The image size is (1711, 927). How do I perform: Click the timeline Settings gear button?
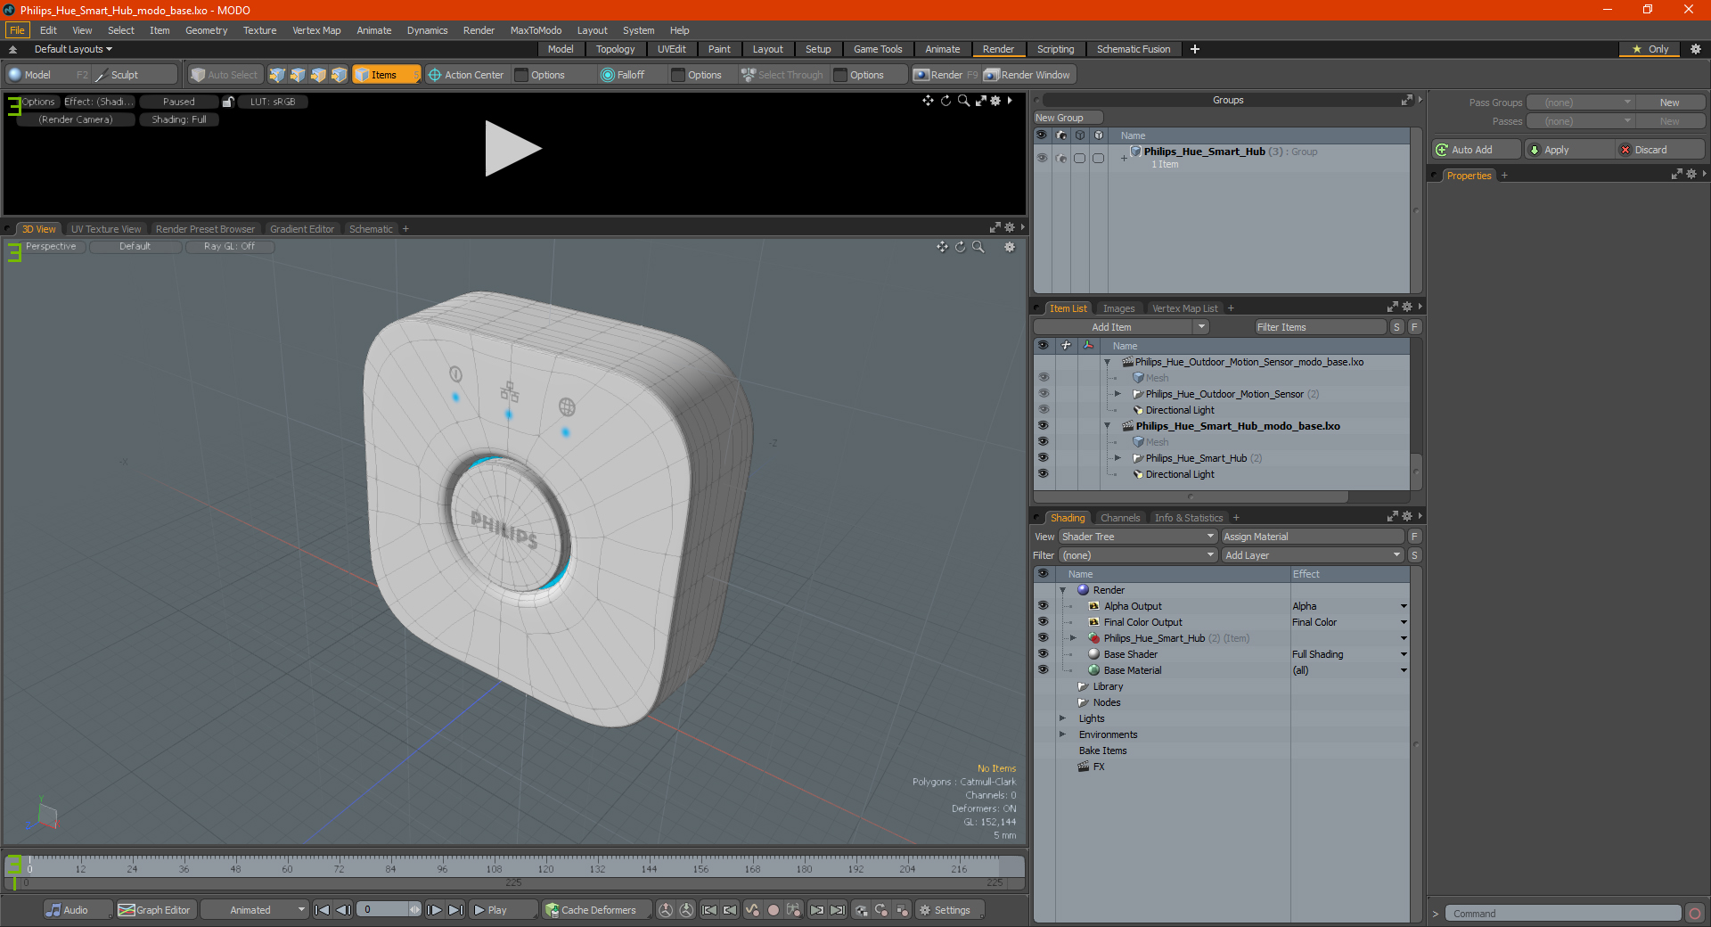coord(950,910)
